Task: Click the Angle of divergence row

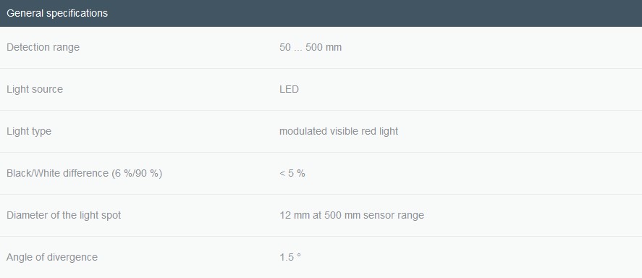Action: coord(321,257)
